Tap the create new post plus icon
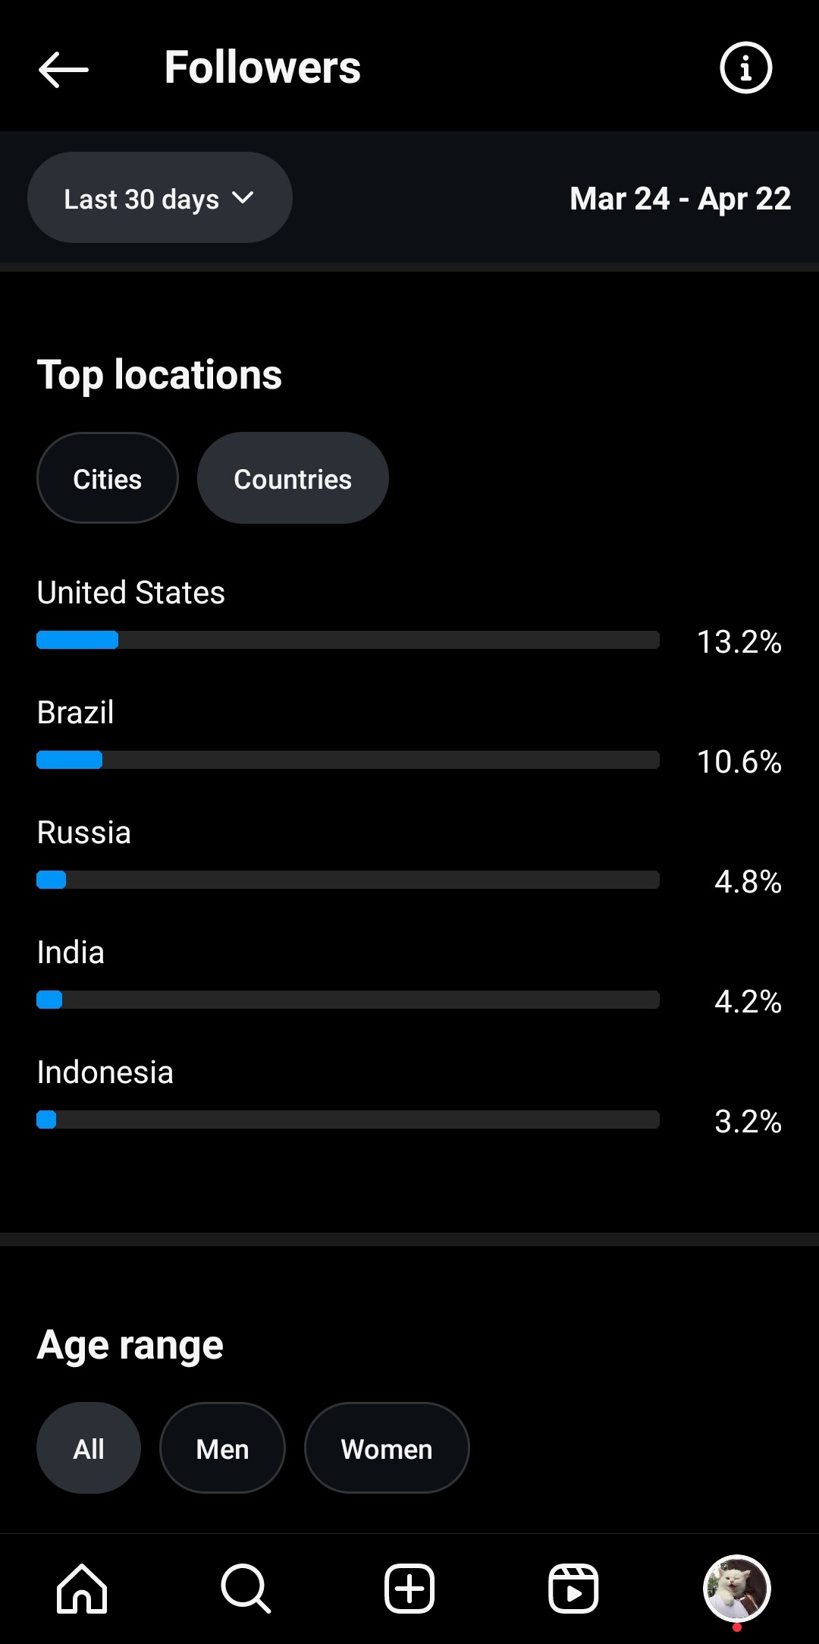This screenshot has height=1644, width=819. pos(409,1588)
